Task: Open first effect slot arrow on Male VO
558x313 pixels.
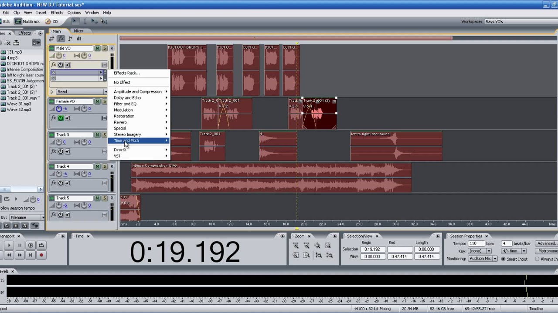Action: (x=101, y=73)
